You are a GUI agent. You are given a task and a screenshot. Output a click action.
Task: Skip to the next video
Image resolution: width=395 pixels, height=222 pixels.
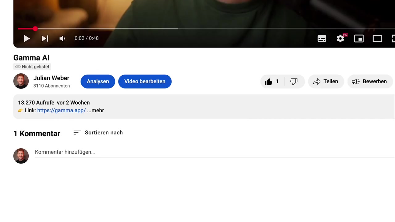pos(45,39)
